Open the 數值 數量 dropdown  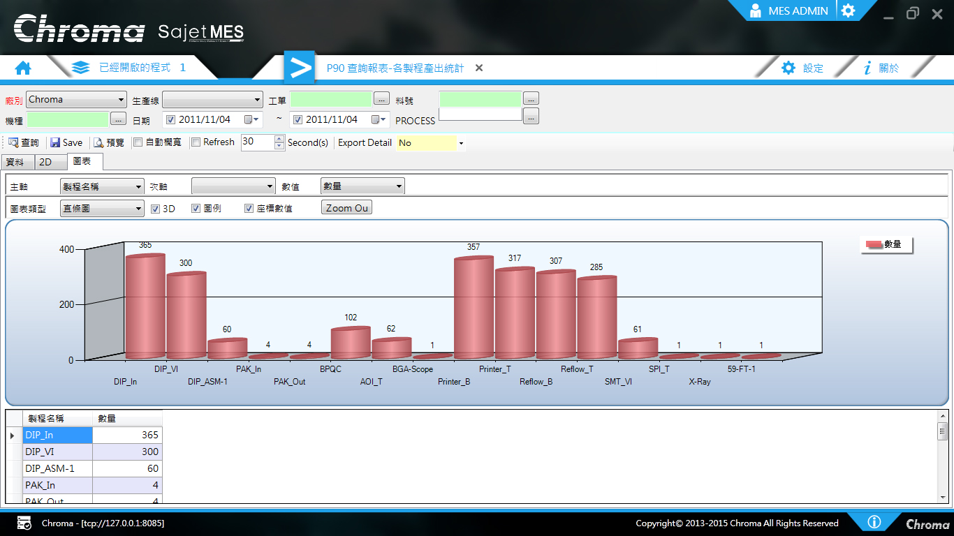[362, 186]
